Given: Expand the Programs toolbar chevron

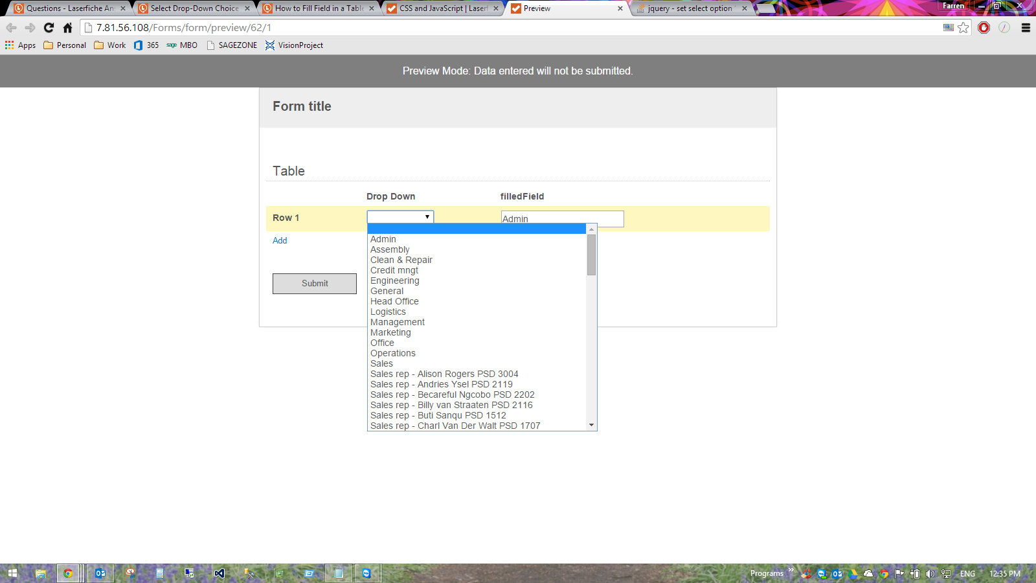Looking at the screenshot, I should point(791,571).
